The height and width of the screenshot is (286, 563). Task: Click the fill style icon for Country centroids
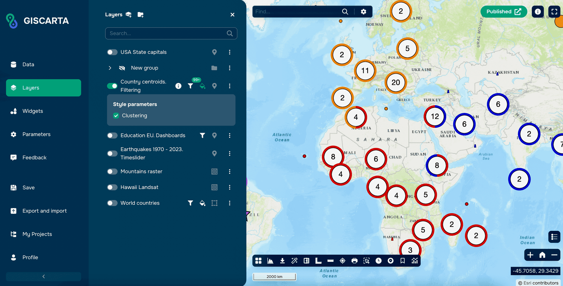203,86
